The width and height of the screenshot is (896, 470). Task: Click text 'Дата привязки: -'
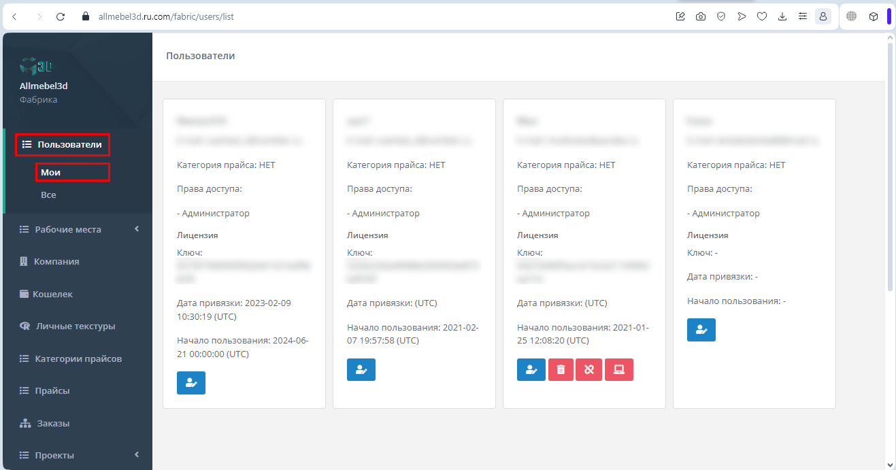(x=723, y=277)
